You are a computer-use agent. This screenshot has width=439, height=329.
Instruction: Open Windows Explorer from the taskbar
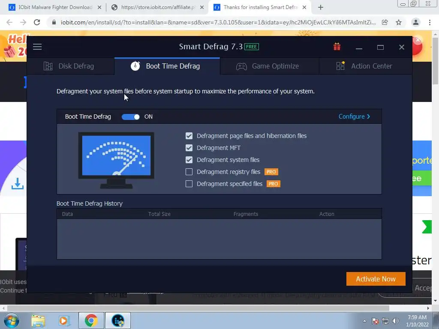click(x=38, y=320)
